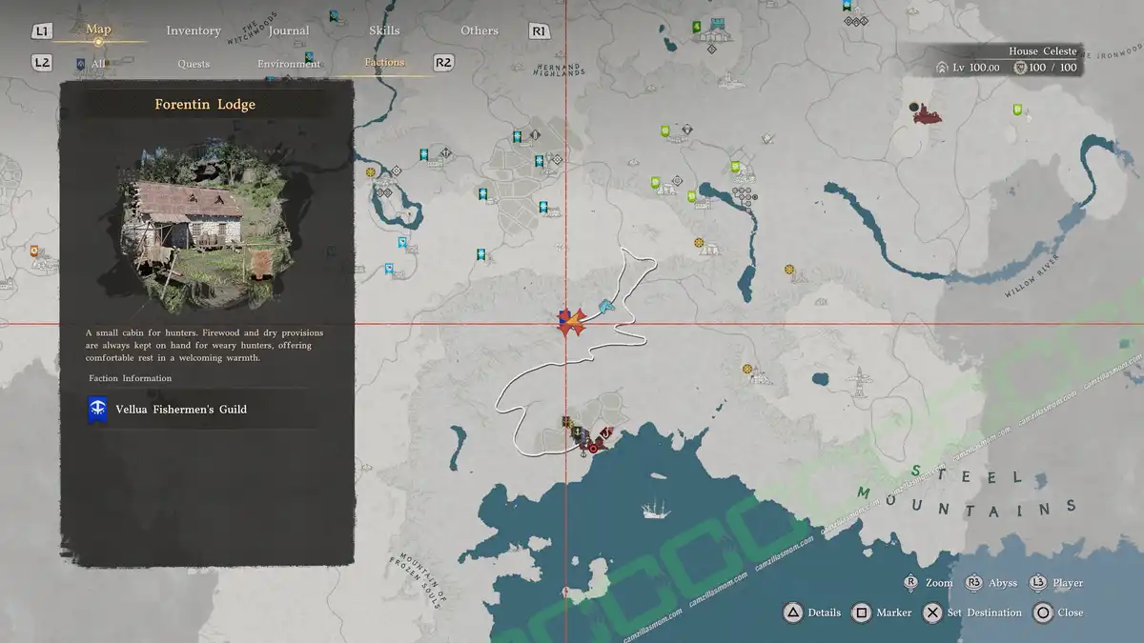
Task: Open the Inventory tab
Action: coord(194,30)
